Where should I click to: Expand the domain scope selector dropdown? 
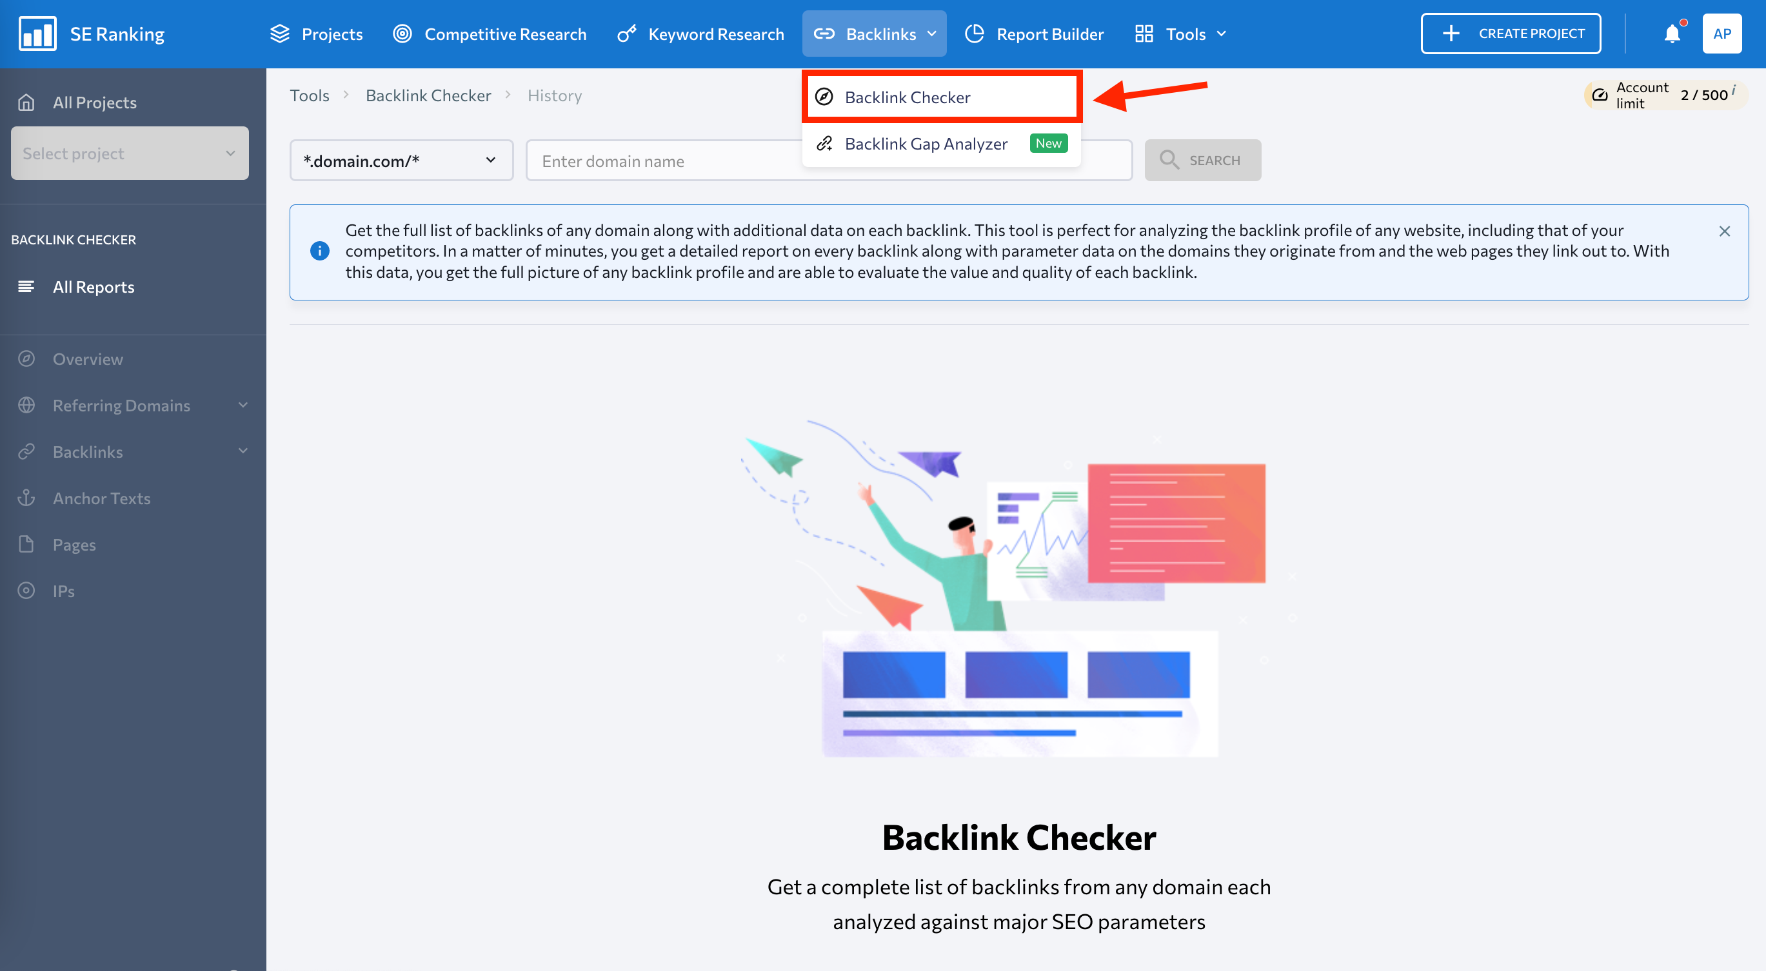pyautogui.click(x=402, y=159)
